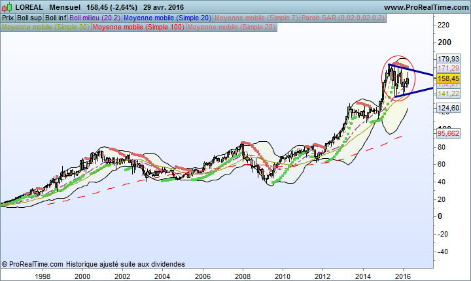This screenshot has width=471, height=281.
Task: Click the 141,22 price label on the axis
Action: pos(448,93)
